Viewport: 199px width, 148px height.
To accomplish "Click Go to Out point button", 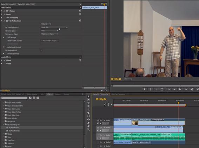I will point(192,89).
